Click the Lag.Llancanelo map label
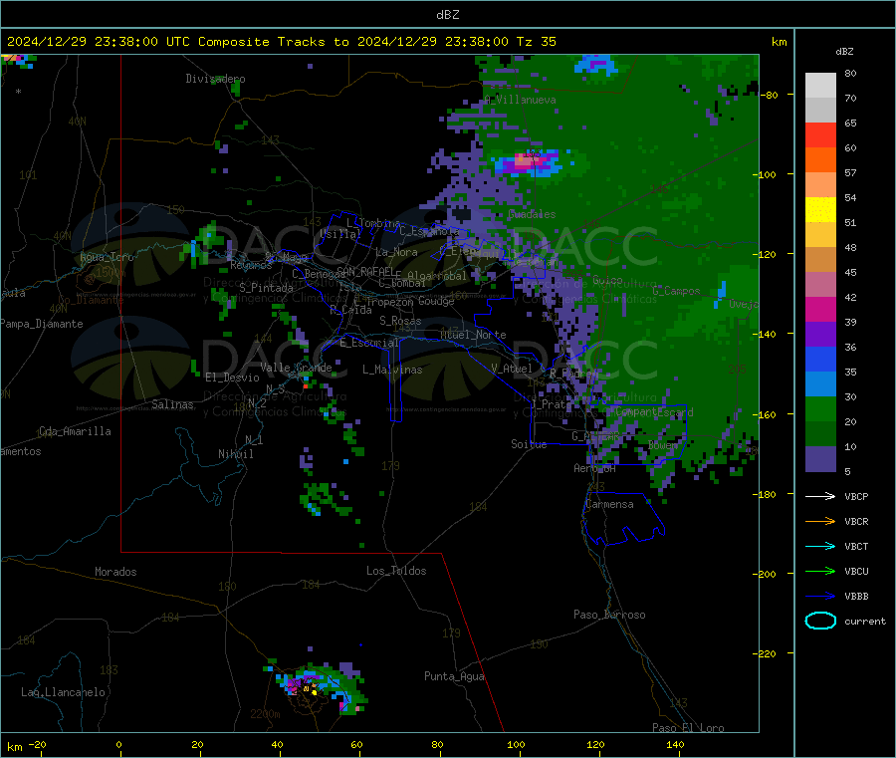Viewport: 896px width, 758px height. 64,692
